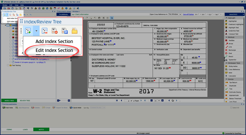Open the ANNOTATE panel dropdown
This screenshot has width=246, height=135.
243,14
